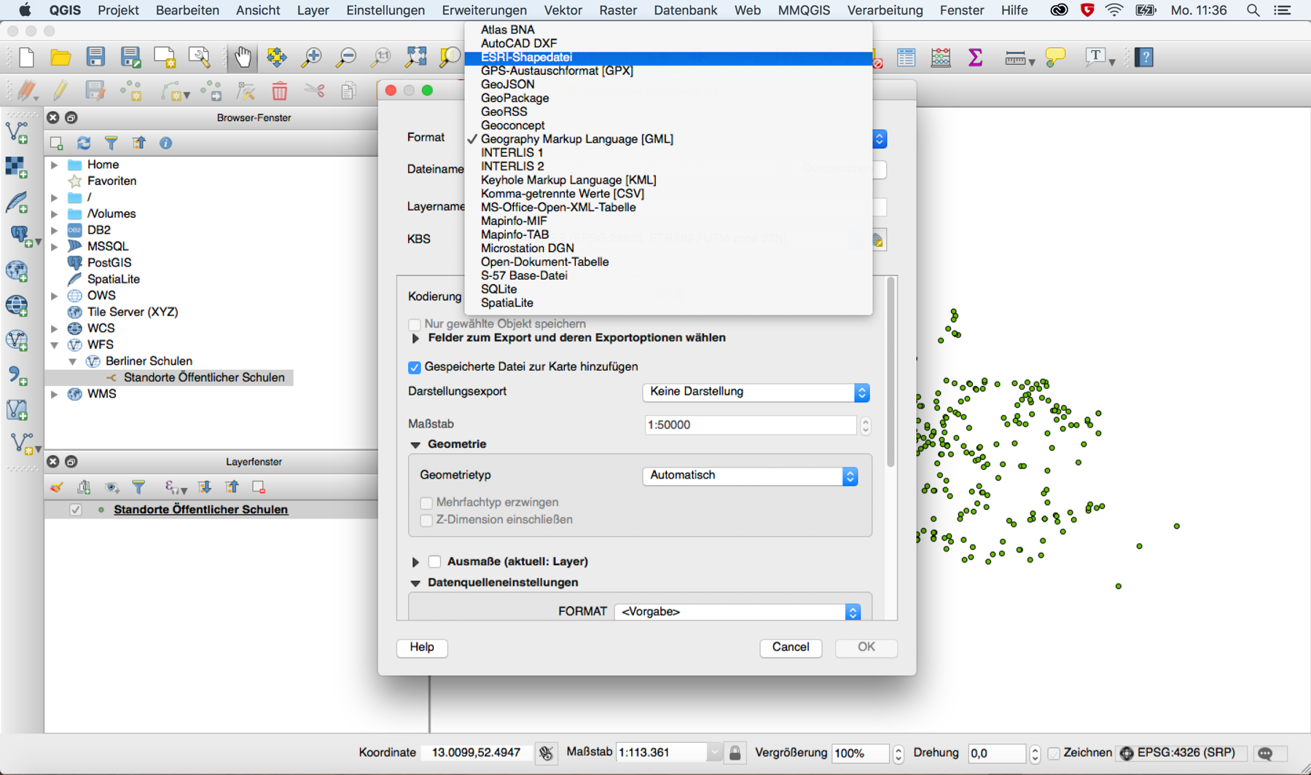Screen dimensions: 1311x775
Task: Click the toggle extents icon beside coordinate
Action: 546,753
